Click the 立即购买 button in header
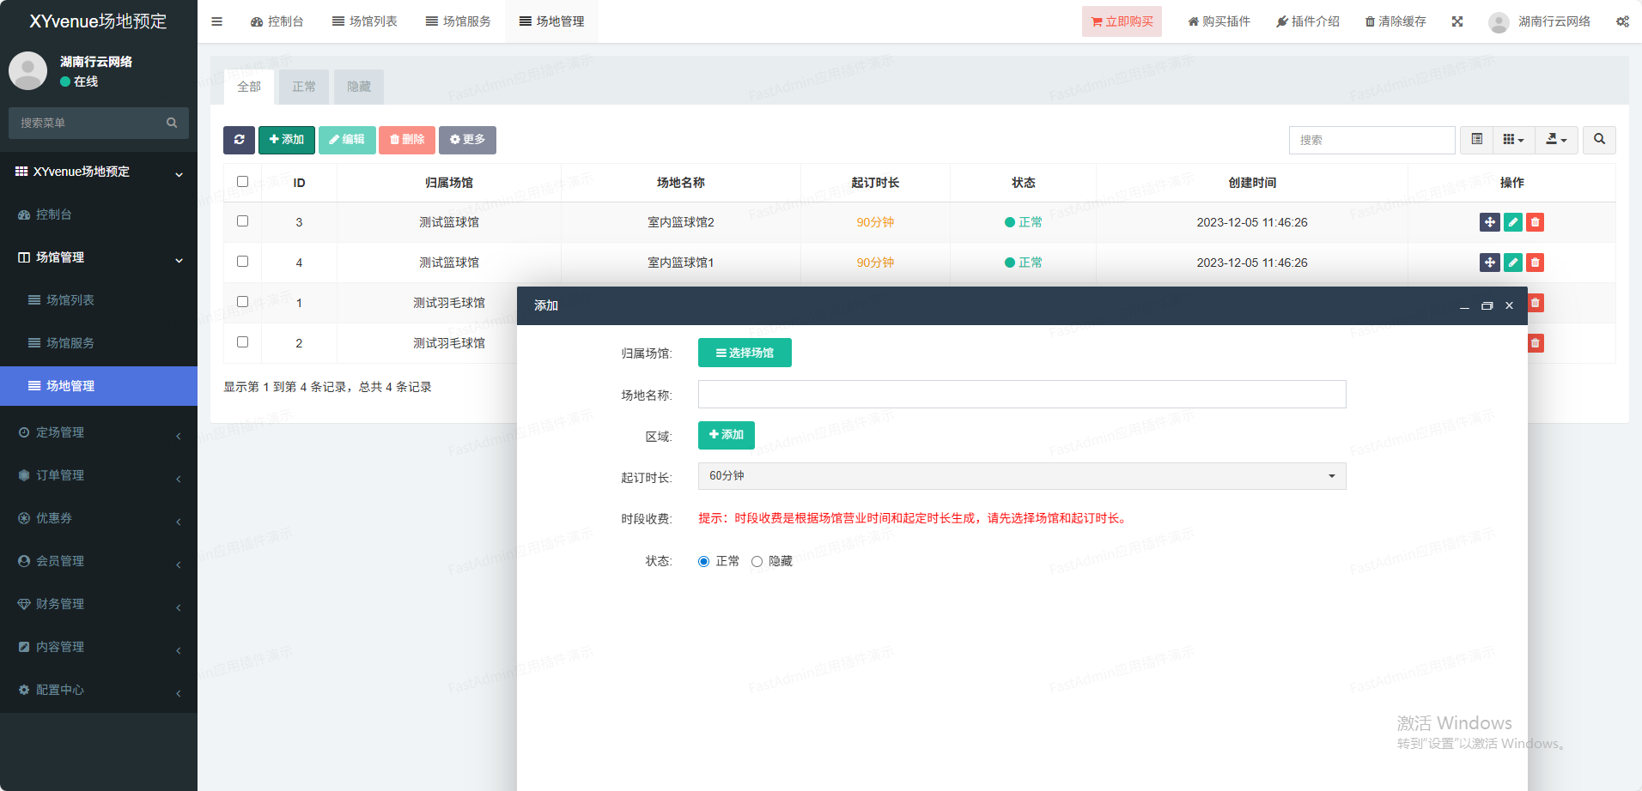 point(1122,21)
